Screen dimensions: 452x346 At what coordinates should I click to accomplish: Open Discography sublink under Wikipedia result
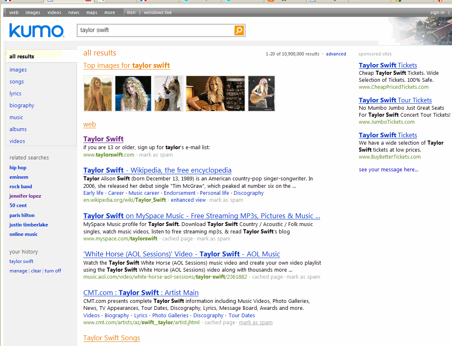click(248, 193)
